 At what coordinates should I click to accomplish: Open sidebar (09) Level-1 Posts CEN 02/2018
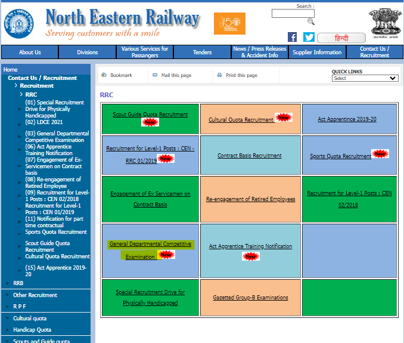click(x=57, y=196)
